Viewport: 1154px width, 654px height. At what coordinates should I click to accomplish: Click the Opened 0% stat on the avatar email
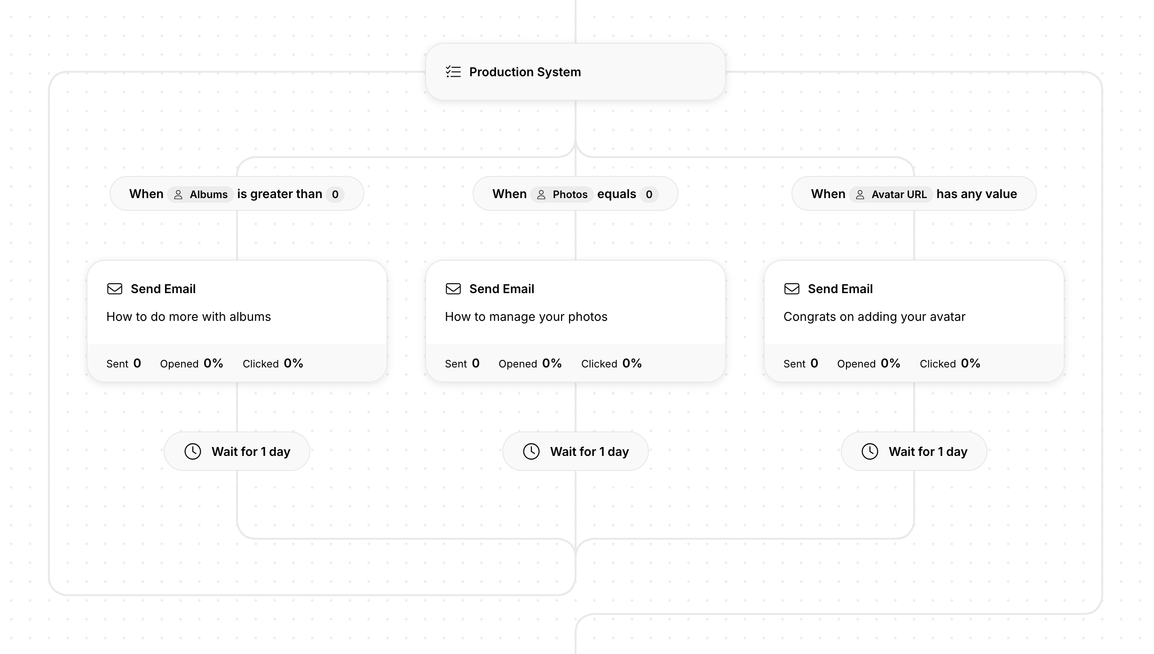point(869,363)
